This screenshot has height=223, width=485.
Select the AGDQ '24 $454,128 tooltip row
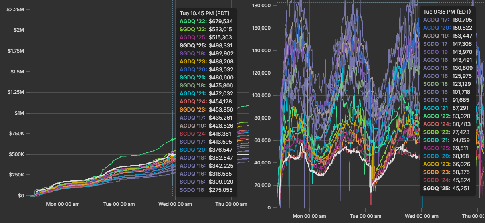coord(206,101)
